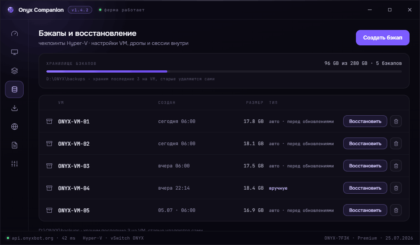Click the ХРАНИЛИЩЕ БЭКАПОВ storage label
420x245 pixels.
click(x=71, y=64)
